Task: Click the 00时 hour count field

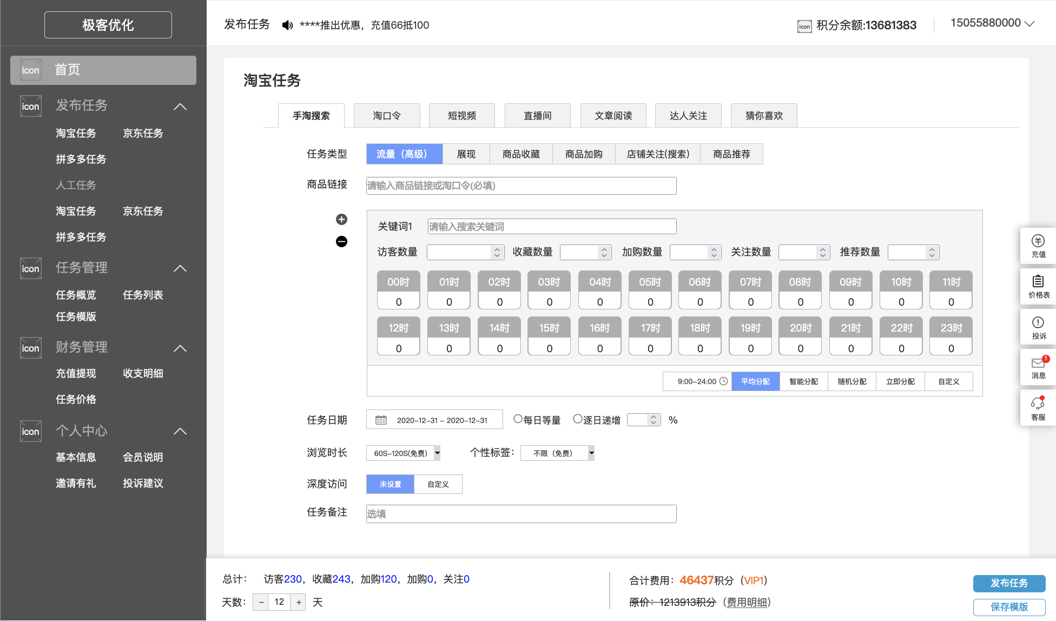Action: click(398, 302)
